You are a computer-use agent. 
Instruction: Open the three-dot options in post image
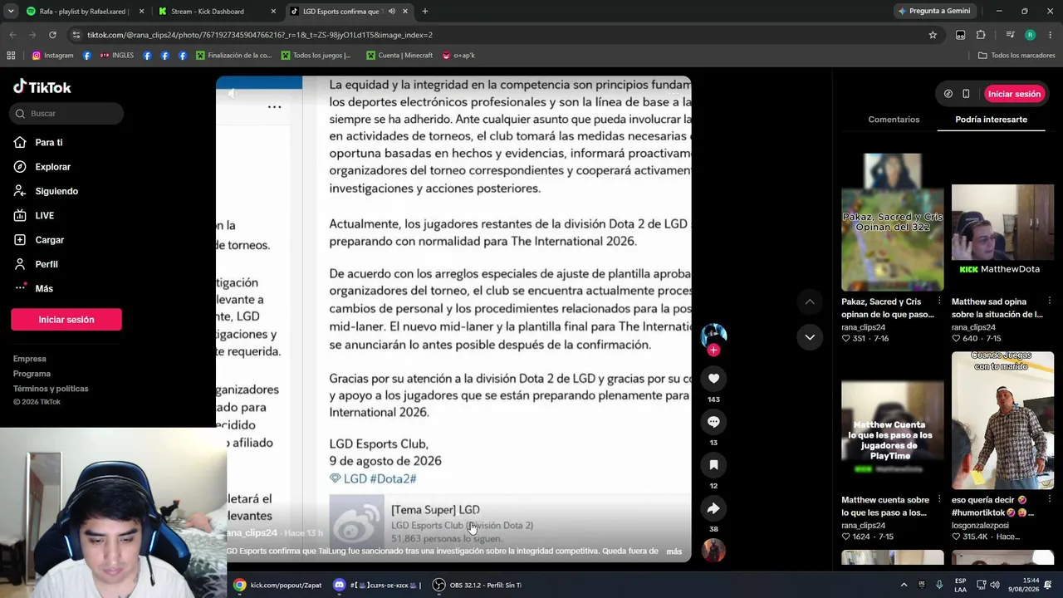click(x=274, y=106)
